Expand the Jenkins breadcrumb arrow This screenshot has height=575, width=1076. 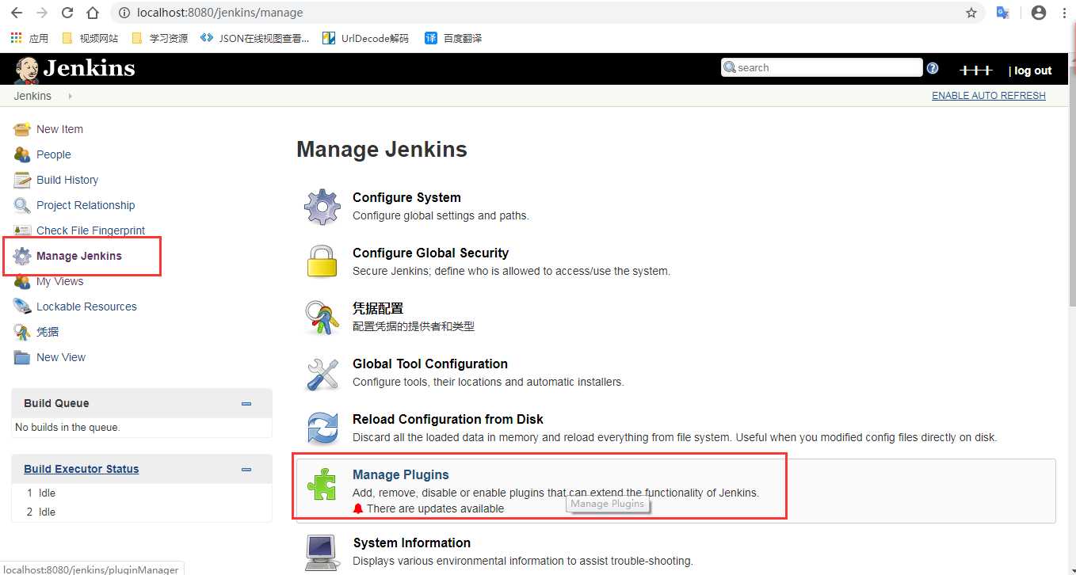[x=70, y=96]
